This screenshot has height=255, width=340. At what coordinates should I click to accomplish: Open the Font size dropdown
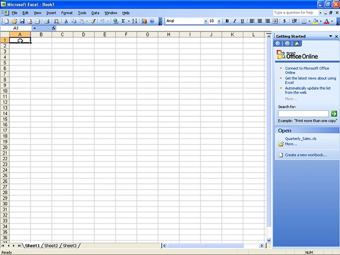(x=219, y=21)
